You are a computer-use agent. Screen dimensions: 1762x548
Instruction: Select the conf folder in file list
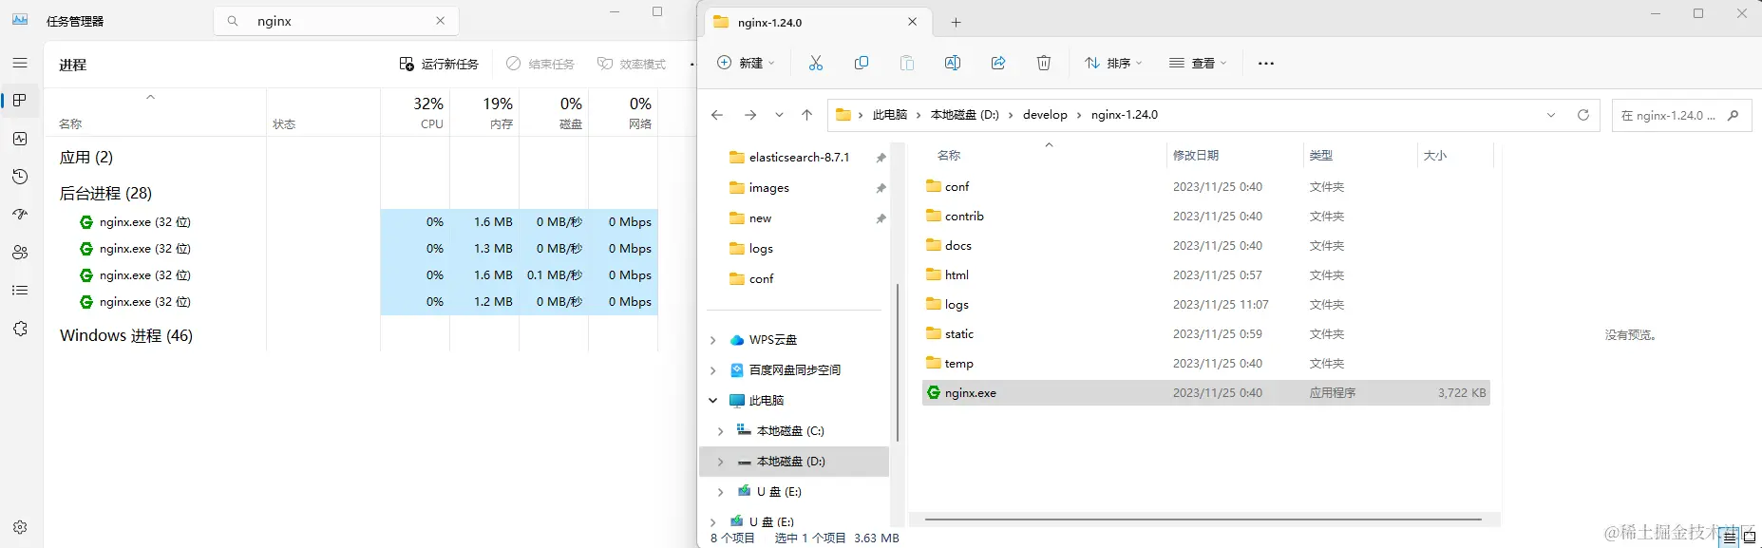coord(1205,187)
